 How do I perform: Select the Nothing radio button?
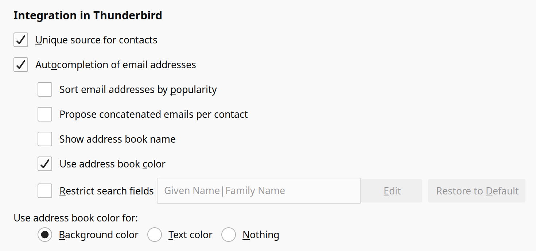point(229,235)
